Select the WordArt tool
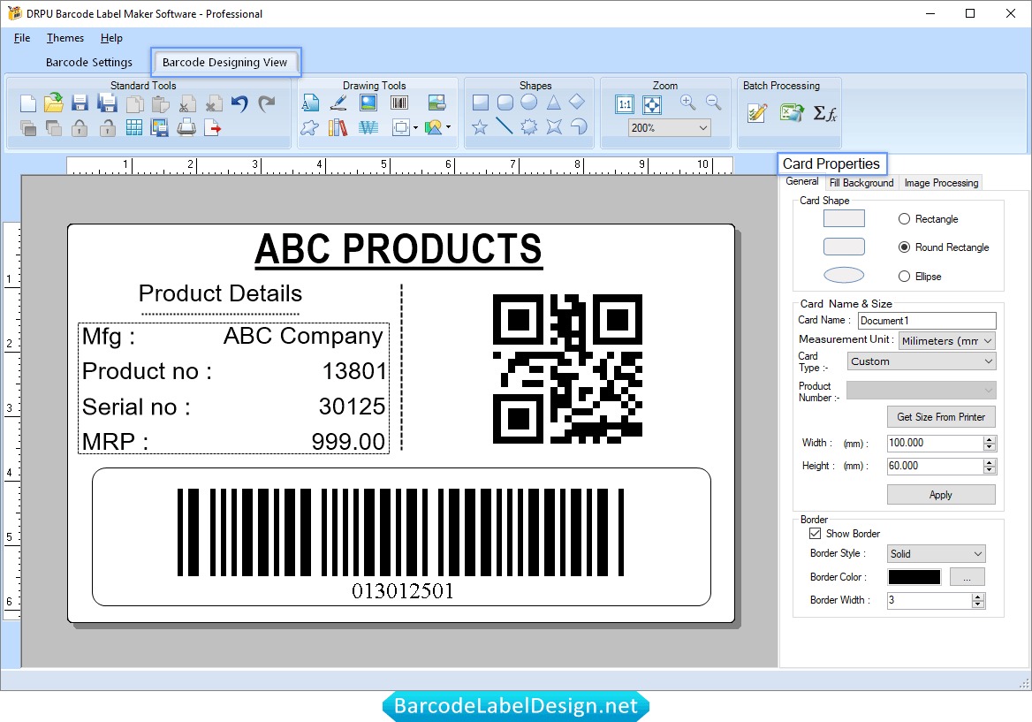This screenshot has width=1032, height=722. 368,127
